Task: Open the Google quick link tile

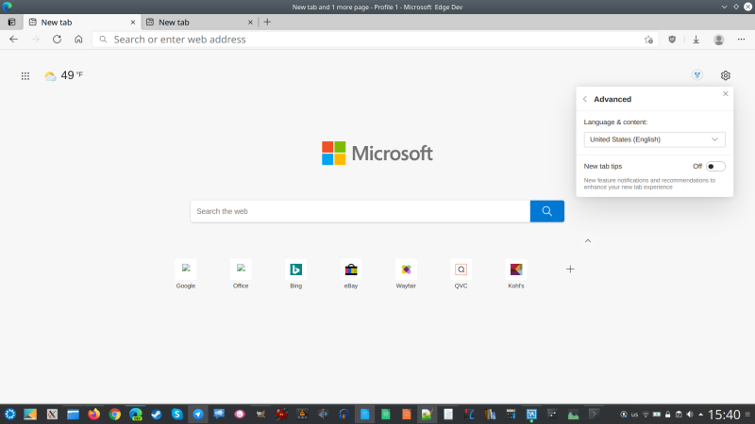Action: tap(186, 274)
